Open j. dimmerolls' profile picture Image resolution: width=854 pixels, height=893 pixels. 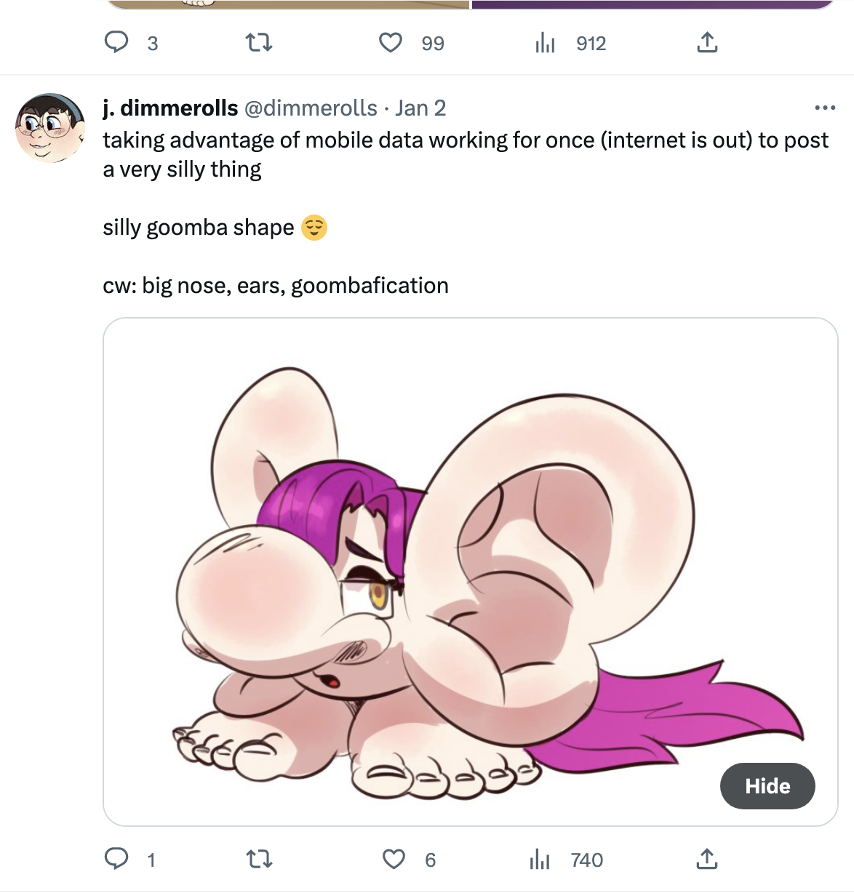(50, 127)
